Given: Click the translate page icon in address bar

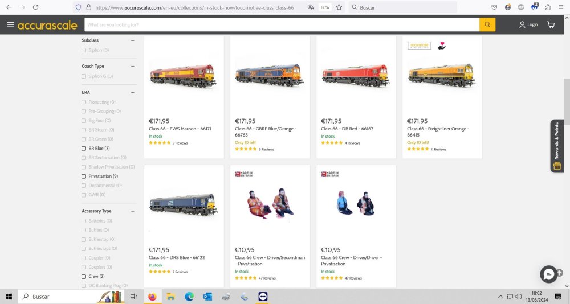Looking at the screenshot, I should point(311,7).
